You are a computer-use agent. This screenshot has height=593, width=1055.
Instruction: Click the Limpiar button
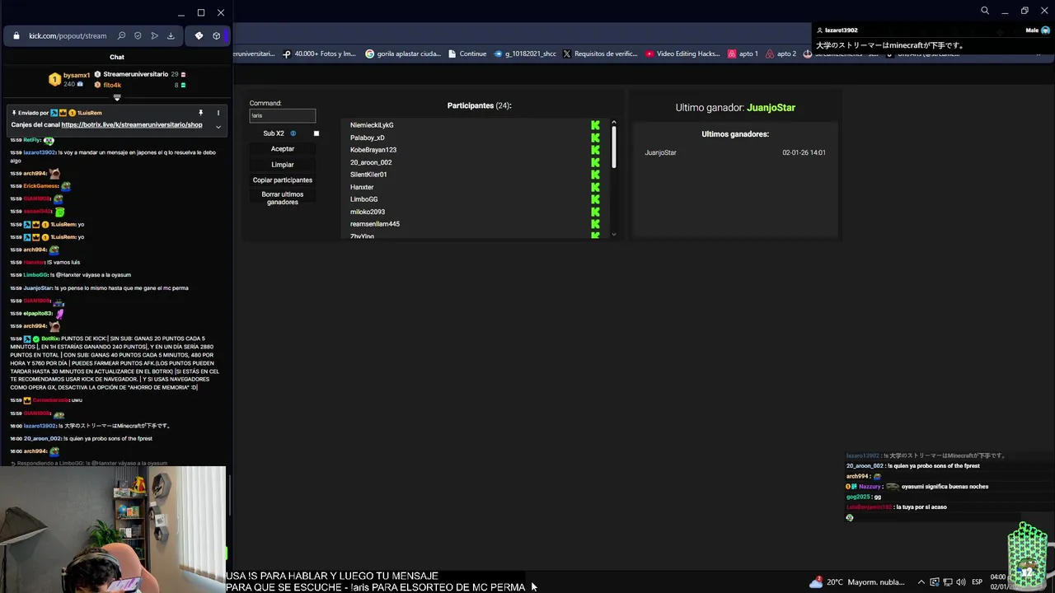tap(283, 165)
